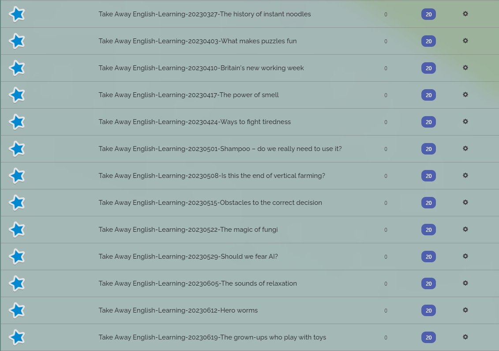Expand options gear for vertical farming deck
The height and width of the screenshot is (351, 499).
tap(465, 176)
